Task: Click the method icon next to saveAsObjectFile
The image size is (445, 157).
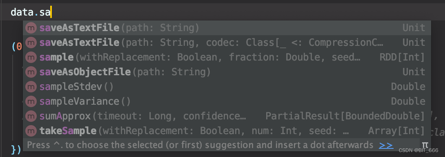Action: [x=31, y=72]
